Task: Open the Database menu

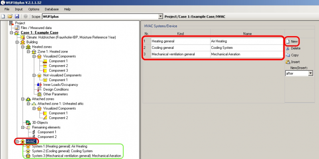Action: click(51, 9)
